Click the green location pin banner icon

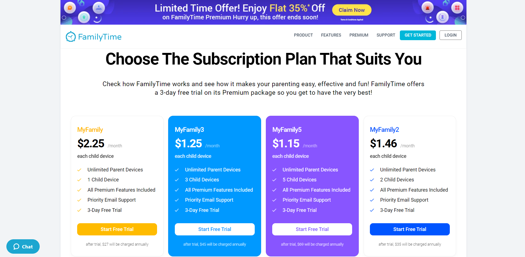84,17
